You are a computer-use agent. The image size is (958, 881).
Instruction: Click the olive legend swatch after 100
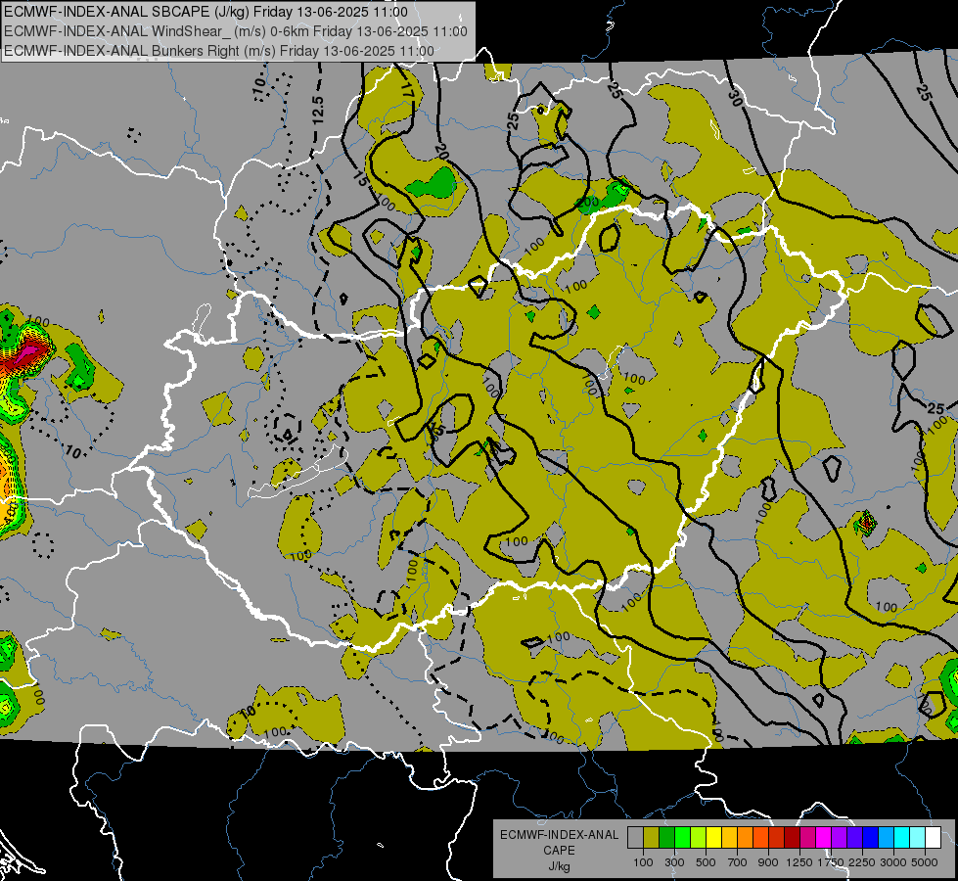652,838
